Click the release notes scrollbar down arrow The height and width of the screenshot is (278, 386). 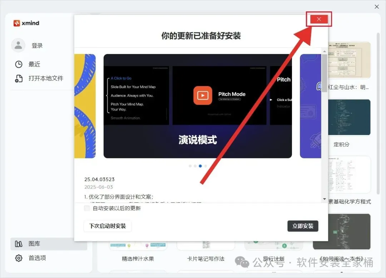tap(325, 199)
